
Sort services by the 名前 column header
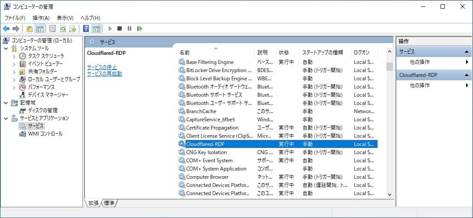(x=216, y=52)
